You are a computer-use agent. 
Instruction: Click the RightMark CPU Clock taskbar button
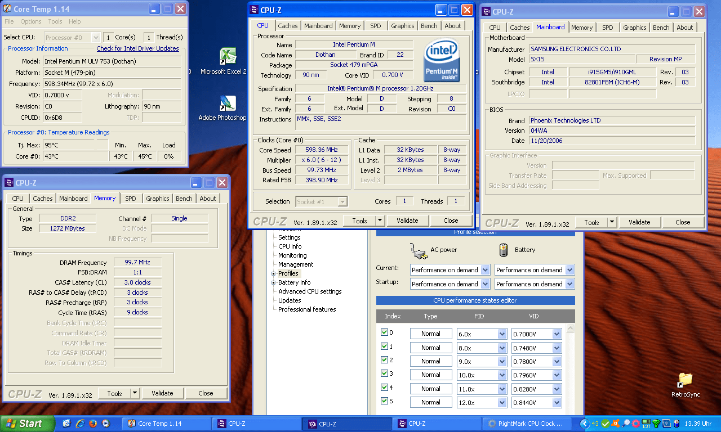(x=528, y=424)
